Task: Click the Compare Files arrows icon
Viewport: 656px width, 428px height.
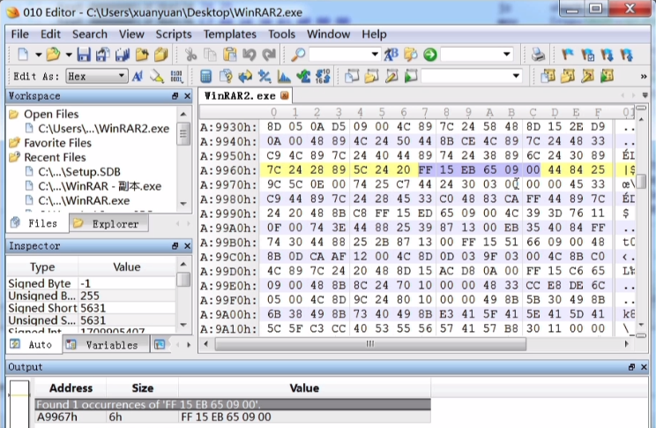Action: pyautogui.click(x=245, y=76)
